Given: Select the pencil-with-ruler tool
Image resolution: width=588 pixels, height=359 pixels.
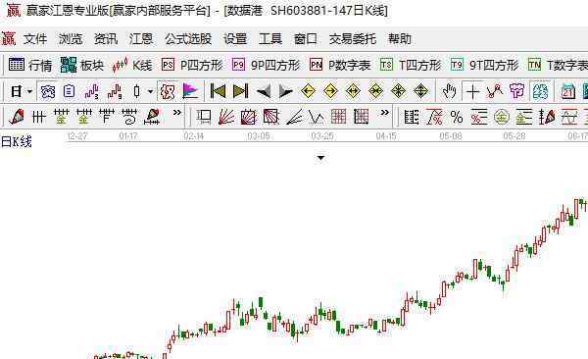Looking at the screenshot, I should pyautogui.click(x=152, y=117).
